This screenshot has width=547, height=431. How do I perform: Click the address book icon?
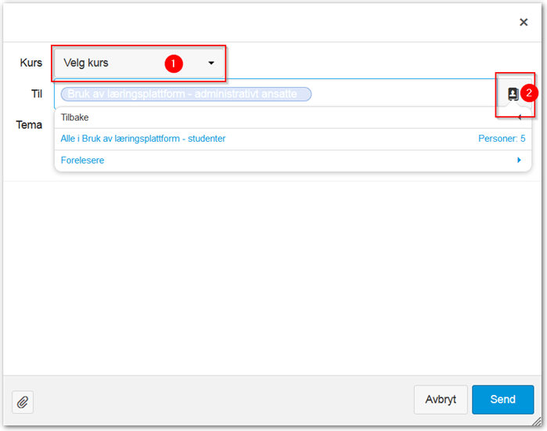pos(513,94)
